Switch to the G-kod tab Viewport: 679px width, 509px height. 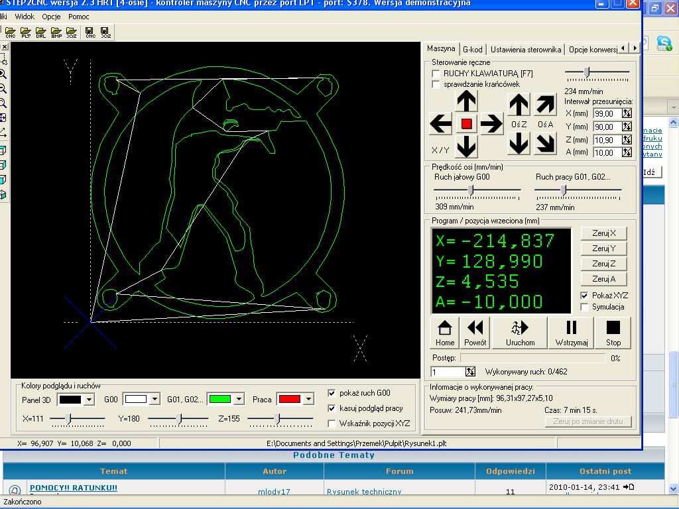[472, 49]
